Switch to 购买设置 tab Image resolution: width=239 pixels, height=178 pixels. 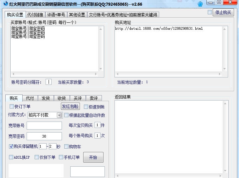coord(15,15)
